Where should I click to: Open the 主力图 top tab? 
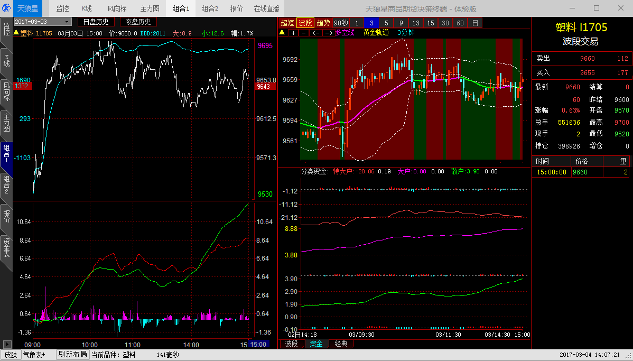[x=150, y=8]
